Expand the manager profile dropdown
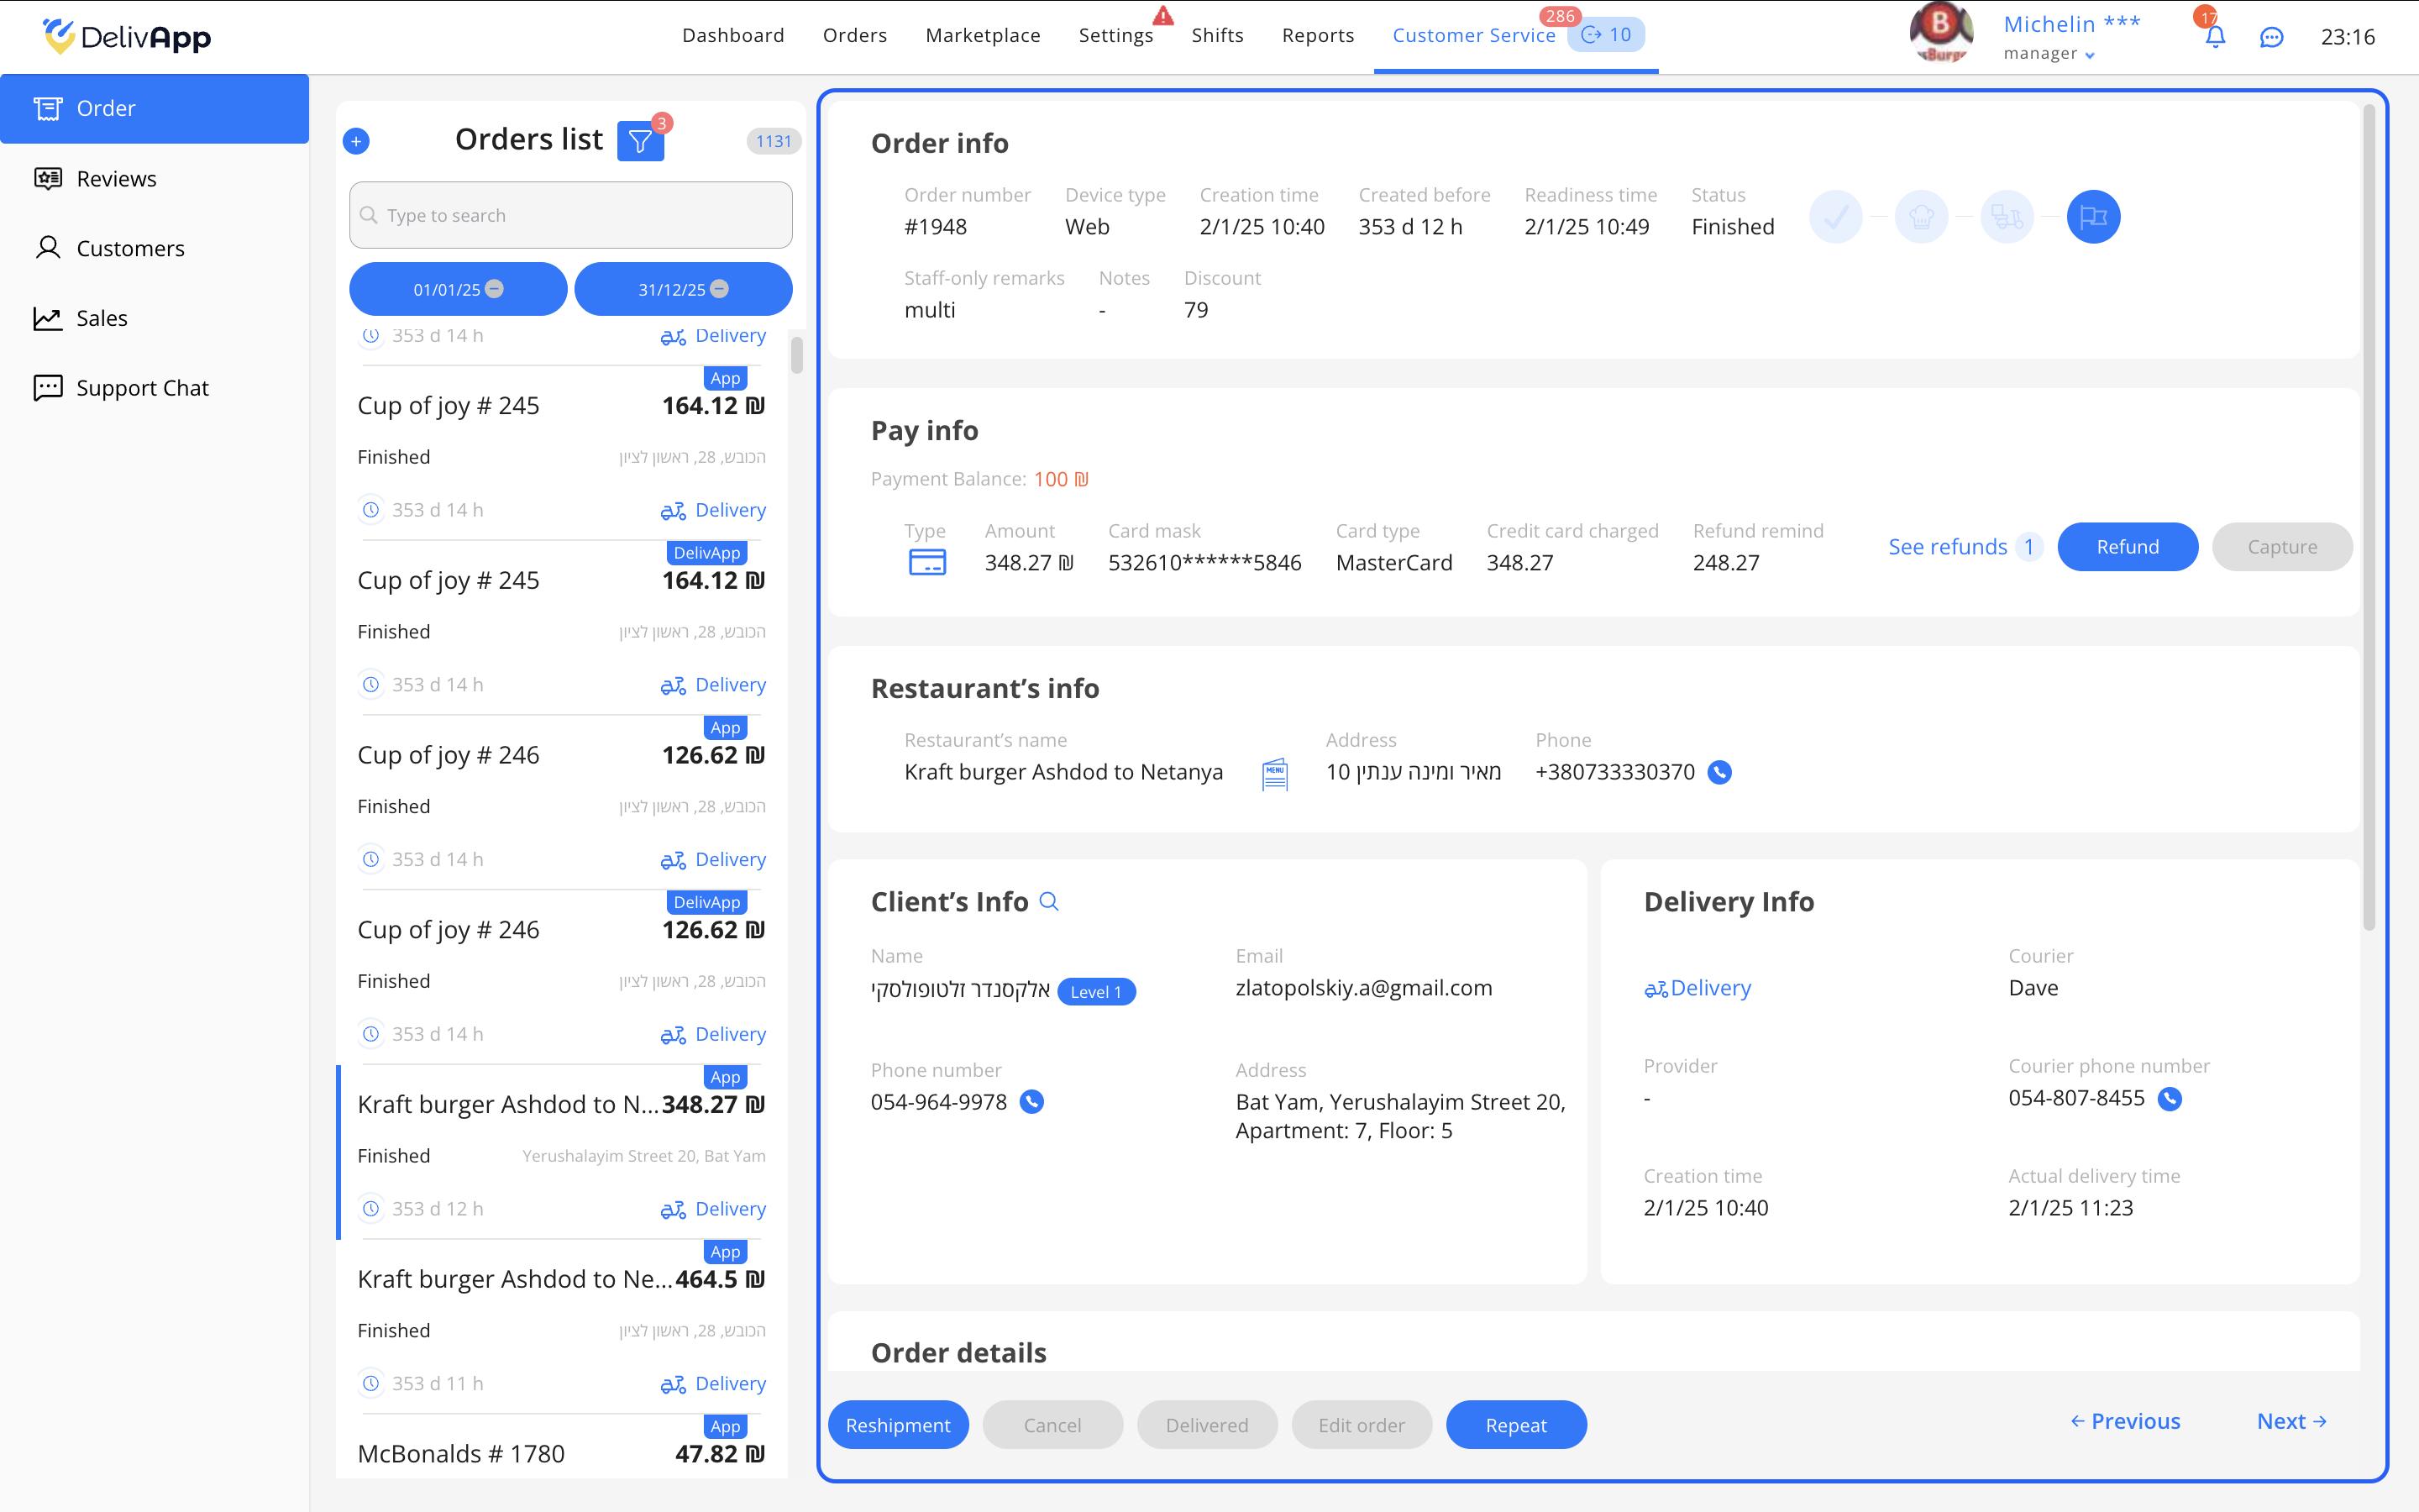Image resolution: width=2419 pixels, height=1512 pixels. [x=2090, y=55]
